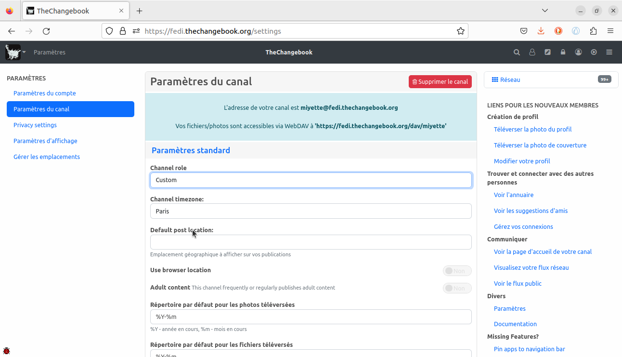Open the Channel timezone selector
The height and width of the screenshot is (357, 622).
point(311,211)
